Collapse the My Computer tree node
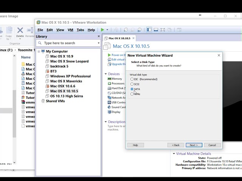The width and height of the screenshot is (242, 181). 39,52
